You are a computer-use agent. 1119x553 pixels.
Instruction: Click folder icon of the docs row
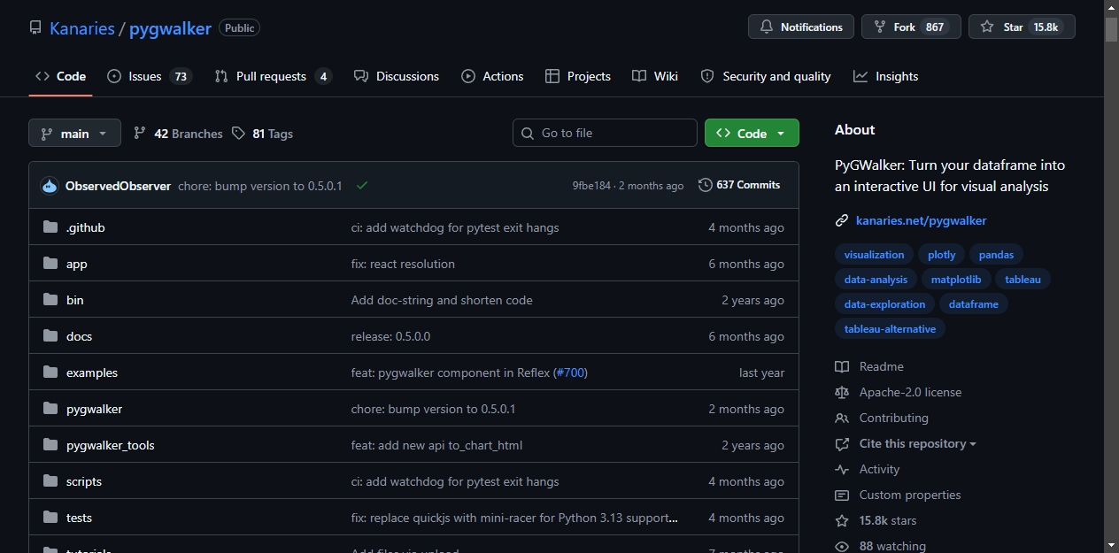click(x=50, y=336)
